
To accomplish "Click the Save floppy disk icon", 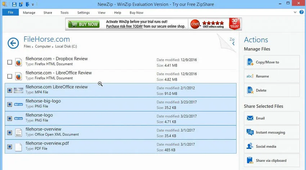I will (x=14, y=4).
